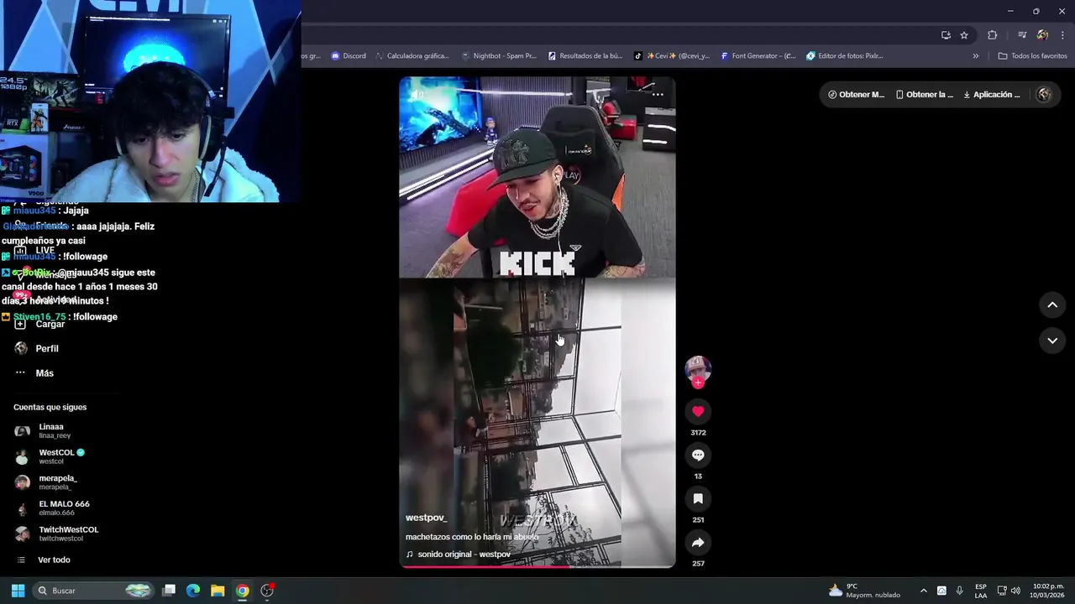Bookmark this page with star icon
The height and width of the screenshot is (604, 1075).
point(964,35)
